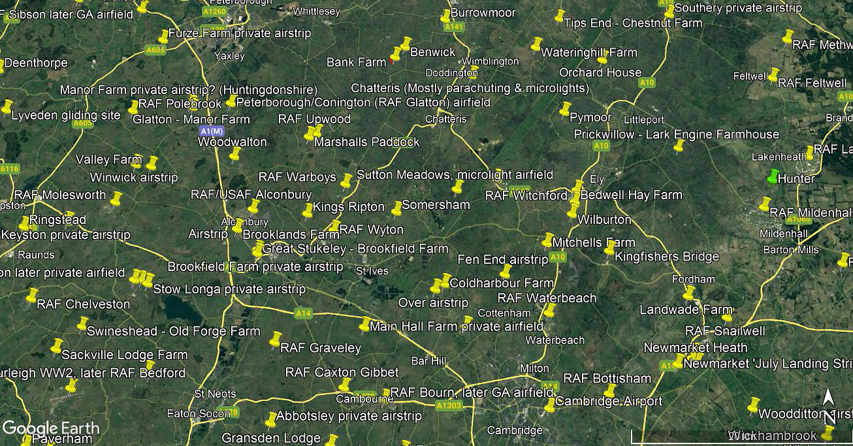
Task: Click the "RAF/USAF Alconbury" label
Action: click(x=251, y=195)
